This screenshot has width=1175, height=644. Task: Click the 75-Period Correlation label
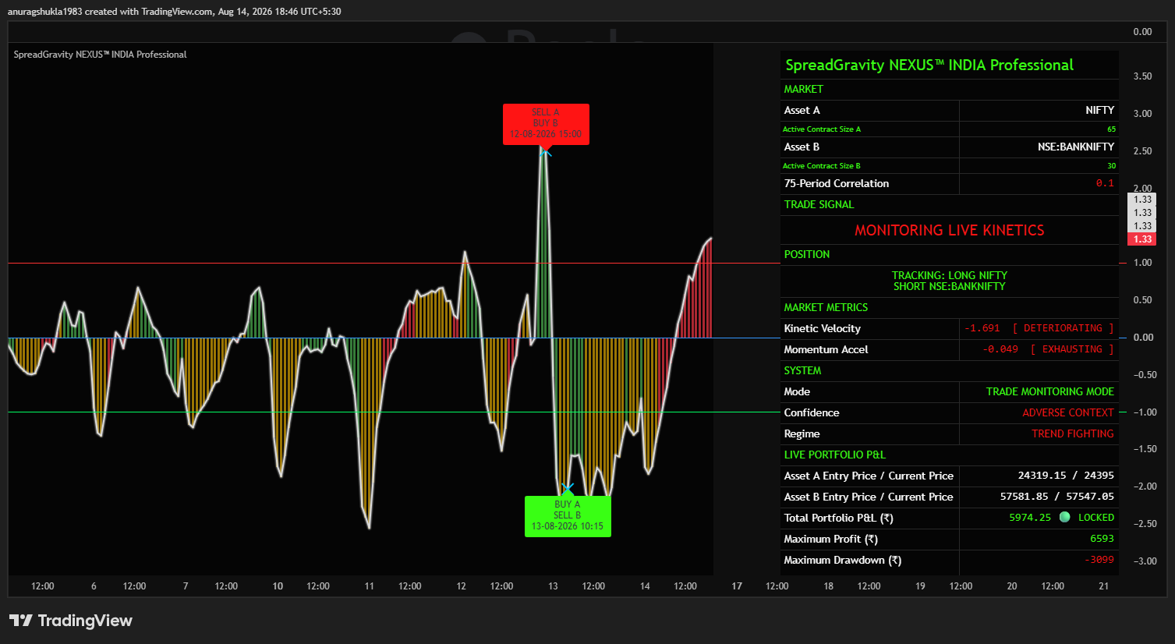click(x=837, y=184)
